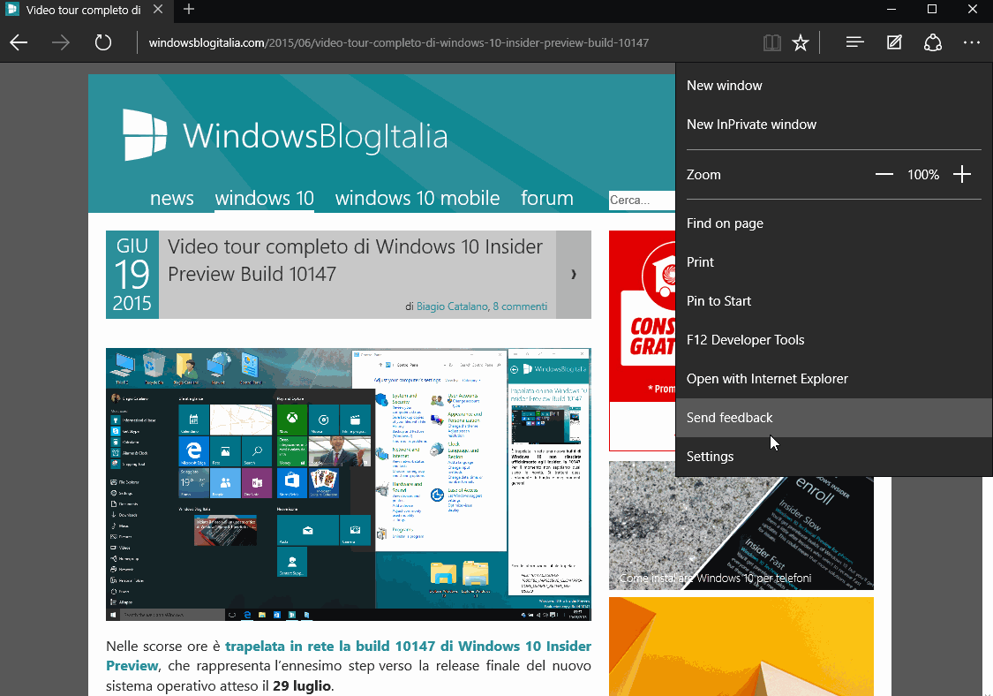Screen dimensions: 993x696
Task: Click the Windows 10 desktop screenshot image
Action: pyautogui.click(x=349, y=484)
